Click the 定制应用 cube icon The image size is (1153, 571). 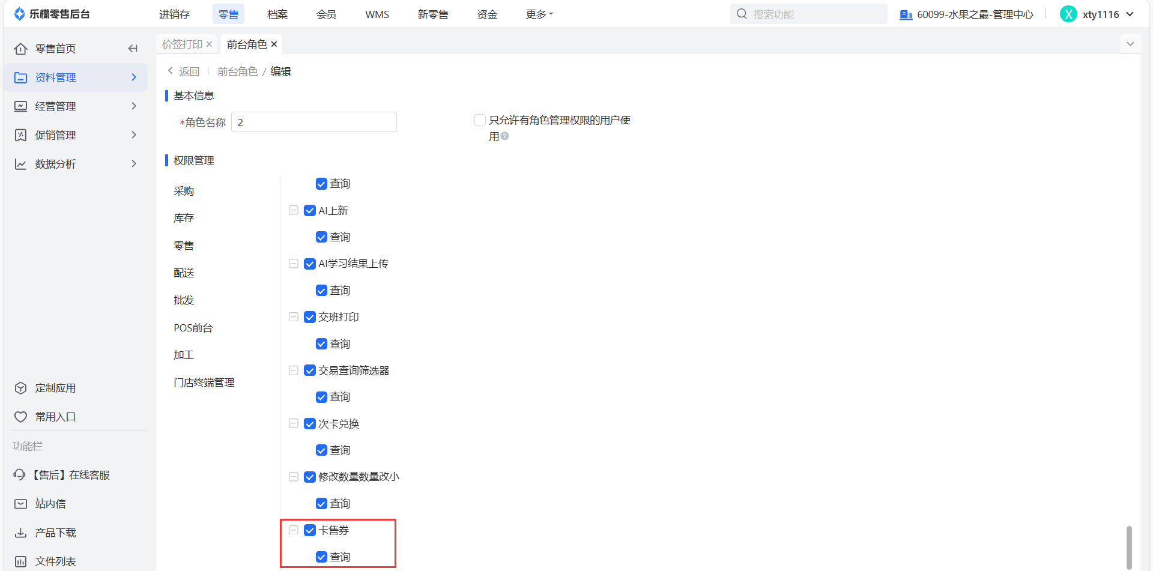pyautogui.click(x=20, y=388)
